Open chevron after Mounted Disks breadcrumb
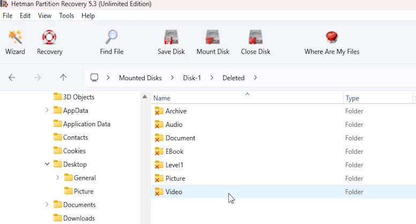The width and height of the screenshot is (416, 224). pyautogui.click(x=172, y=78)
